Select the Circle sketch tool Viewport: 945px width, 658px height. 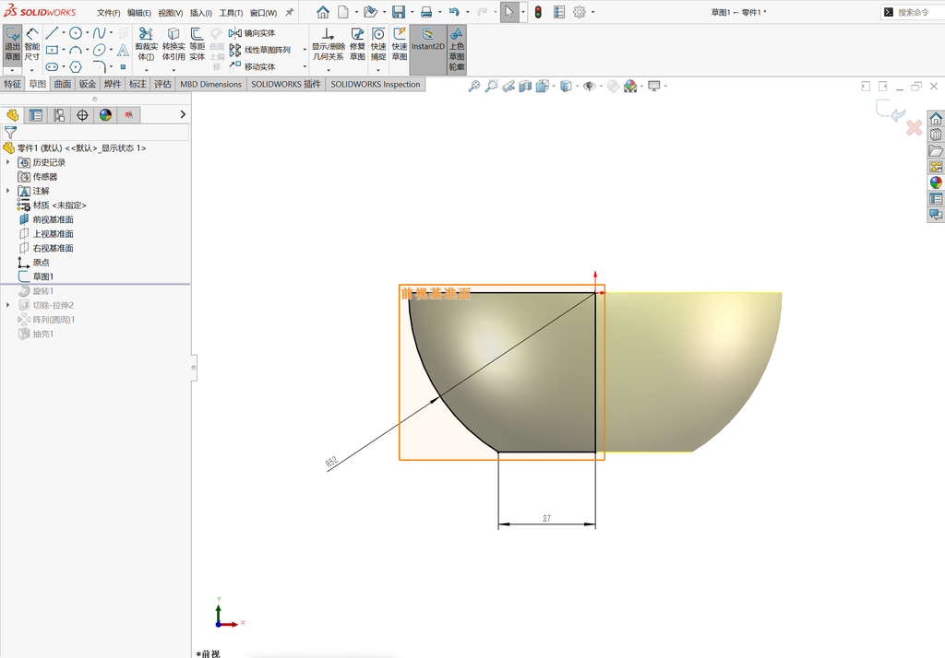click(x=76, y=33)
